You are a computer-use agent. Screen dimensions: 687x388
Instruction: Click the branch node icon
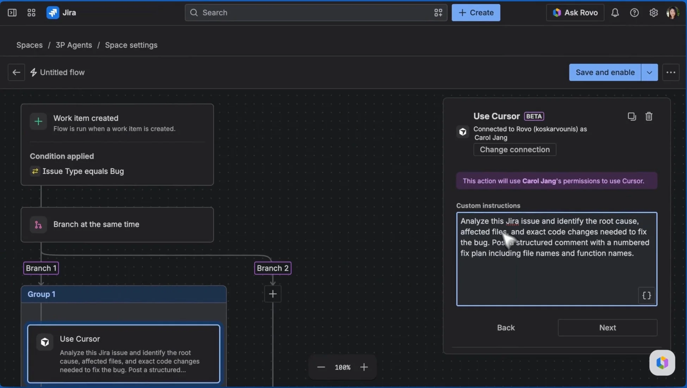[38, 225]
